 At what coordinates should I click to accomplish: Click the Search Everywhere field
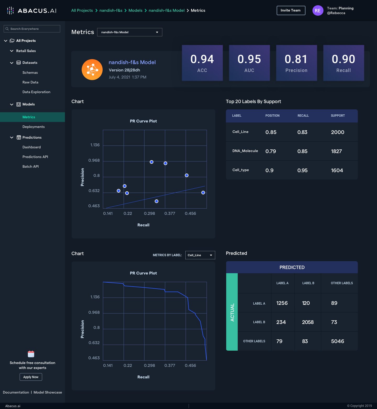(32, 29)
